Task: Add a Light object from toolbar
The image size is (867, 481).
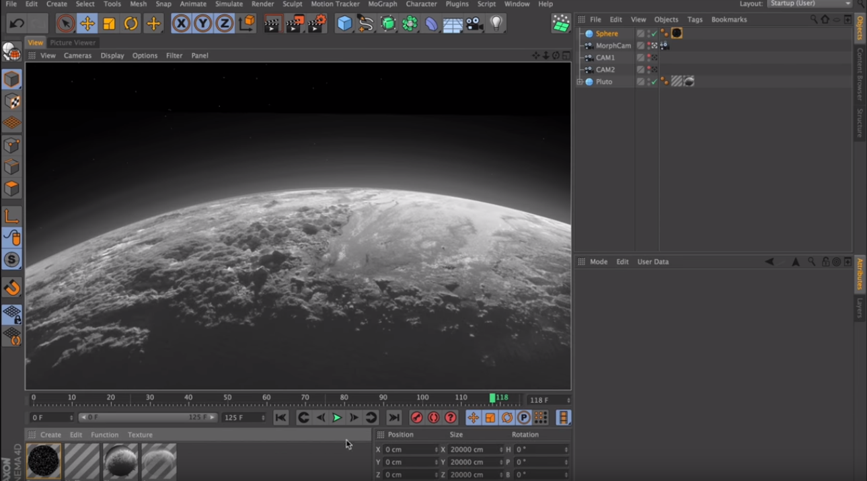Action: [496, 24]
